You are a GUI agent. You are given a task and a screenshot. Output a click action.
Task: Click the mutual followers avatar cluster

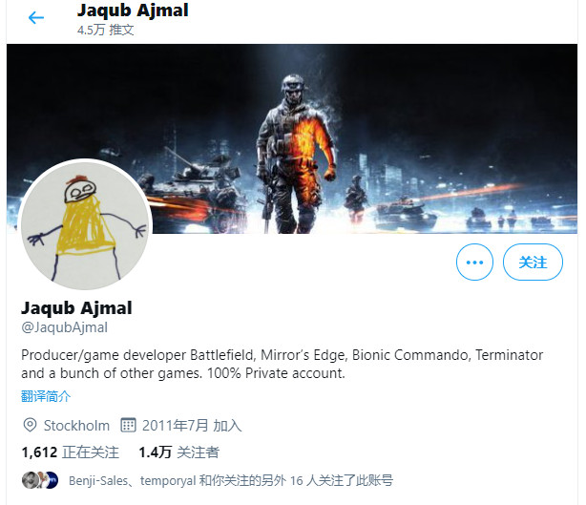40,480
